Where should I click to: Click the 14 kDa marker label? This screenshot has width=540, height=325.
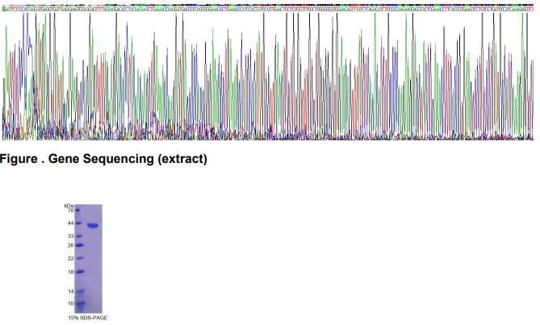70,292
